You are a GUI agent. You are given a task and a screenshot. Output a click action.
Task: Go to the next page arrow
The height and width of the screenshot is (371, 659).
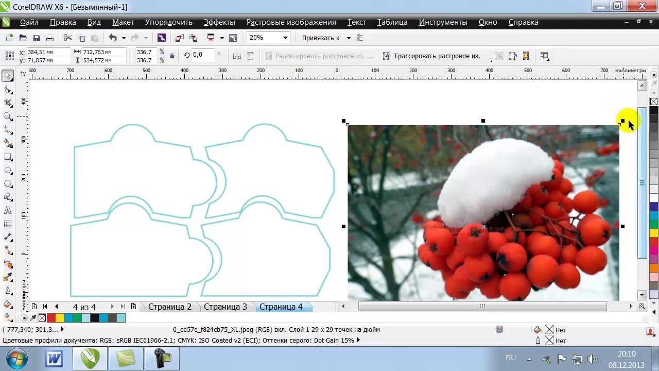(x=112, y=307)
